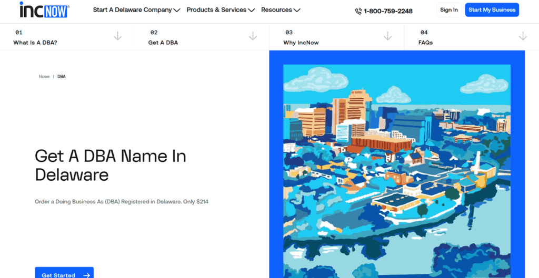Expand the Start A Delaware Company chevron
Viewport: 539px width, 278px height.
tap(177, 11)
